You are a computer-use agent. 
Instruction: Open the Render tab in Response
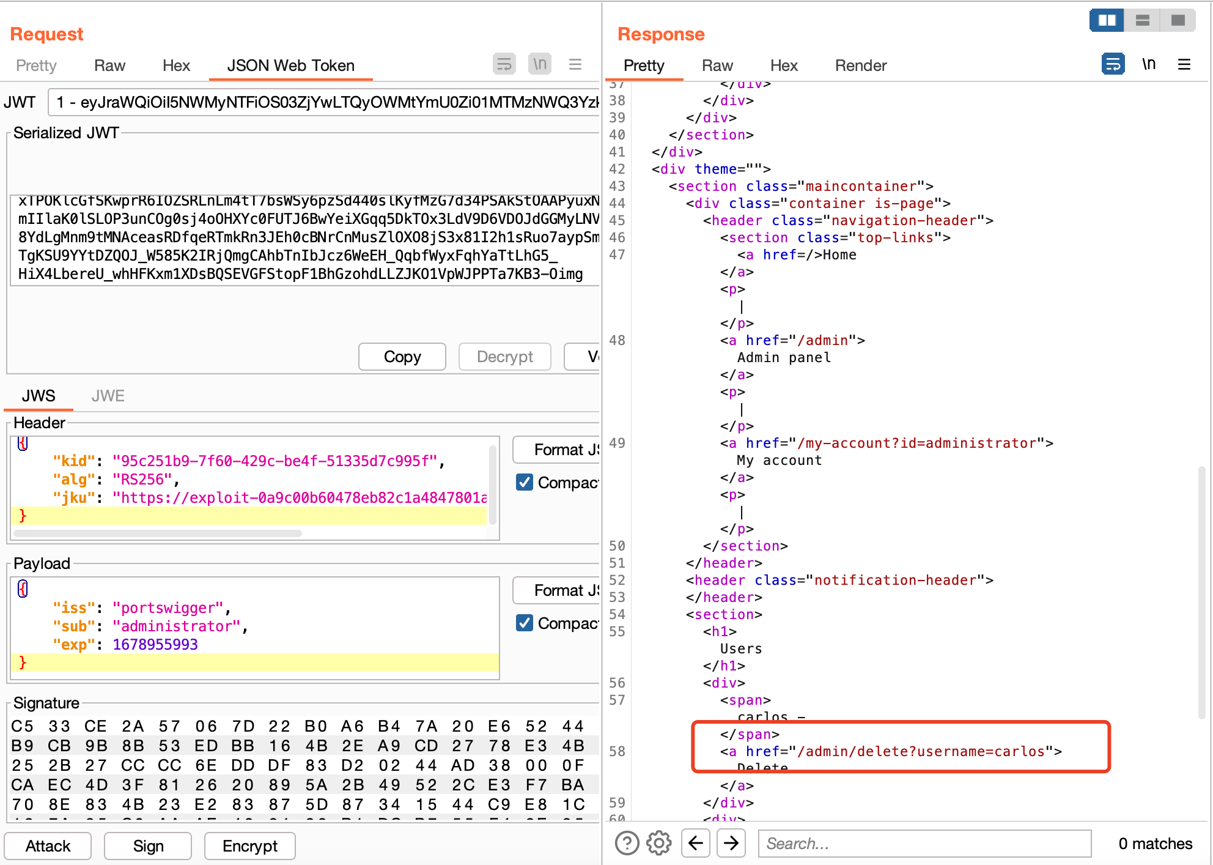[860, 65]
